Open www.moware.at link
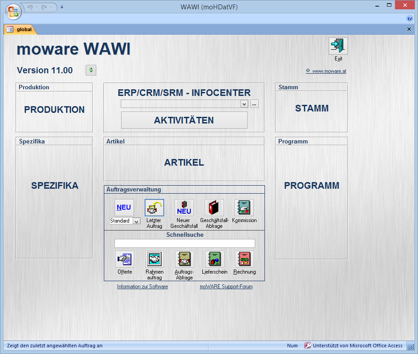The height and width of the screenshot is (354, 418). (326, 71)
